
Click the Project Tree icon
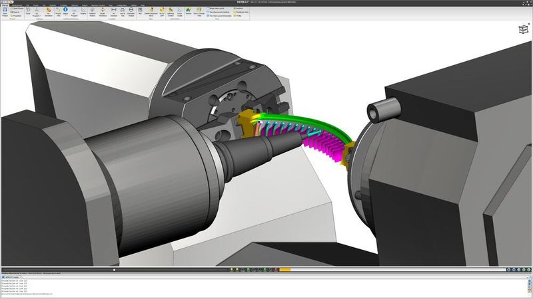(x=58, y=12)
